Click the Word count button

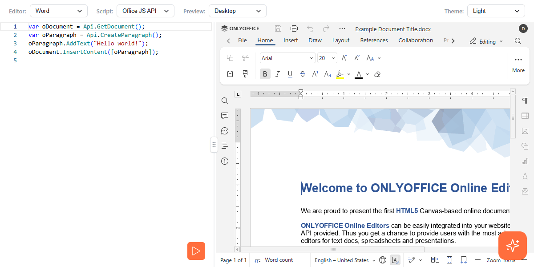pos(274,260)
